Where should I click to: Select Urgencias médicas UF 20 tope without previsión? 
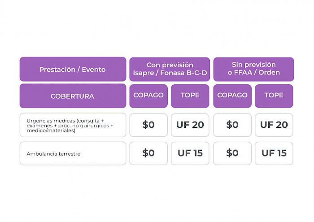click(274, 125)
